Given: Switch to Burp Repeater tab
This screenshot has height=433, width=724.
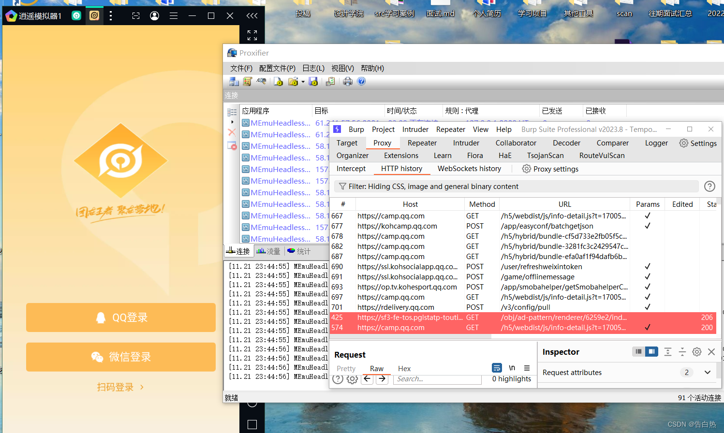Looking at the screenshot, I should click(x=422, y=143).
